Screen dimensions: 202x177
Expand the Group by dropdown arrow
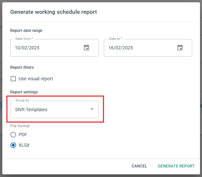92,109
